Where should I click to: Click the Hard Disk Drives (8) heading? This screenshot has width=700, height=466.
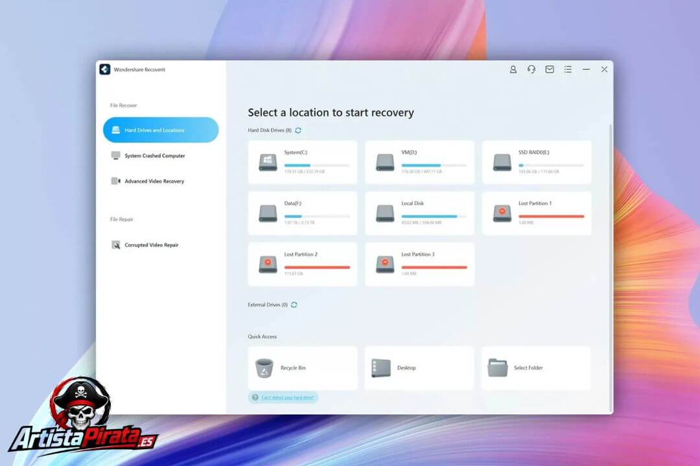(270, 130)
